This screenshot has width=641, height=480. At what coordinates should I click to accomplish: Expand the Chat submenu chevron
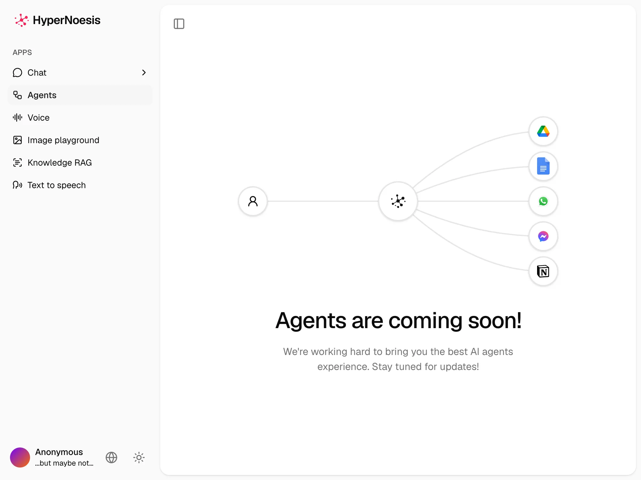(x=144, y=72)
